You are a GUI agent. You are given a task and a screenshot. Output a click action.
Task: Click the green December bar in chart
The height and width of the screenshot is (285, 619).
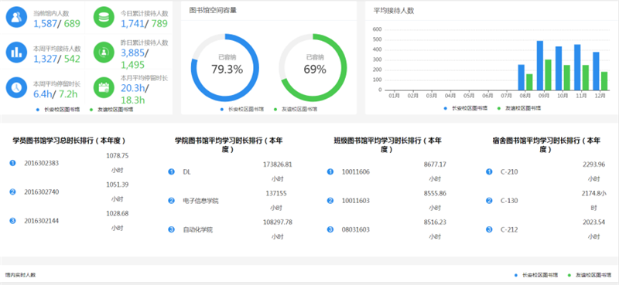pos(604,81)
